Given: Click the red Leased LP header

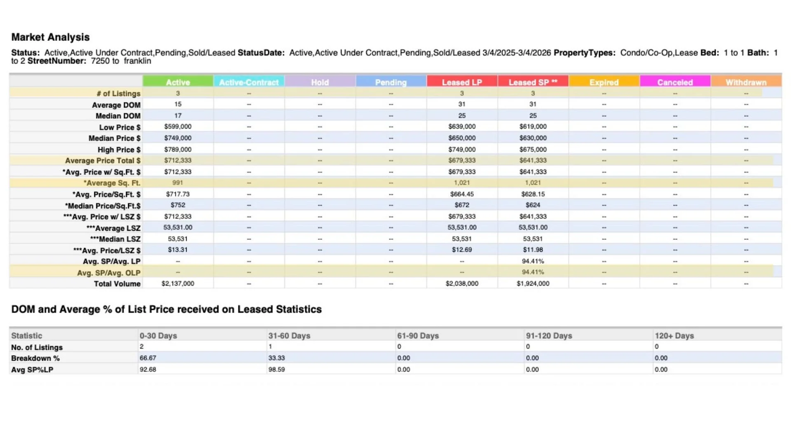Looking at the screenshot, I should 462,82.
